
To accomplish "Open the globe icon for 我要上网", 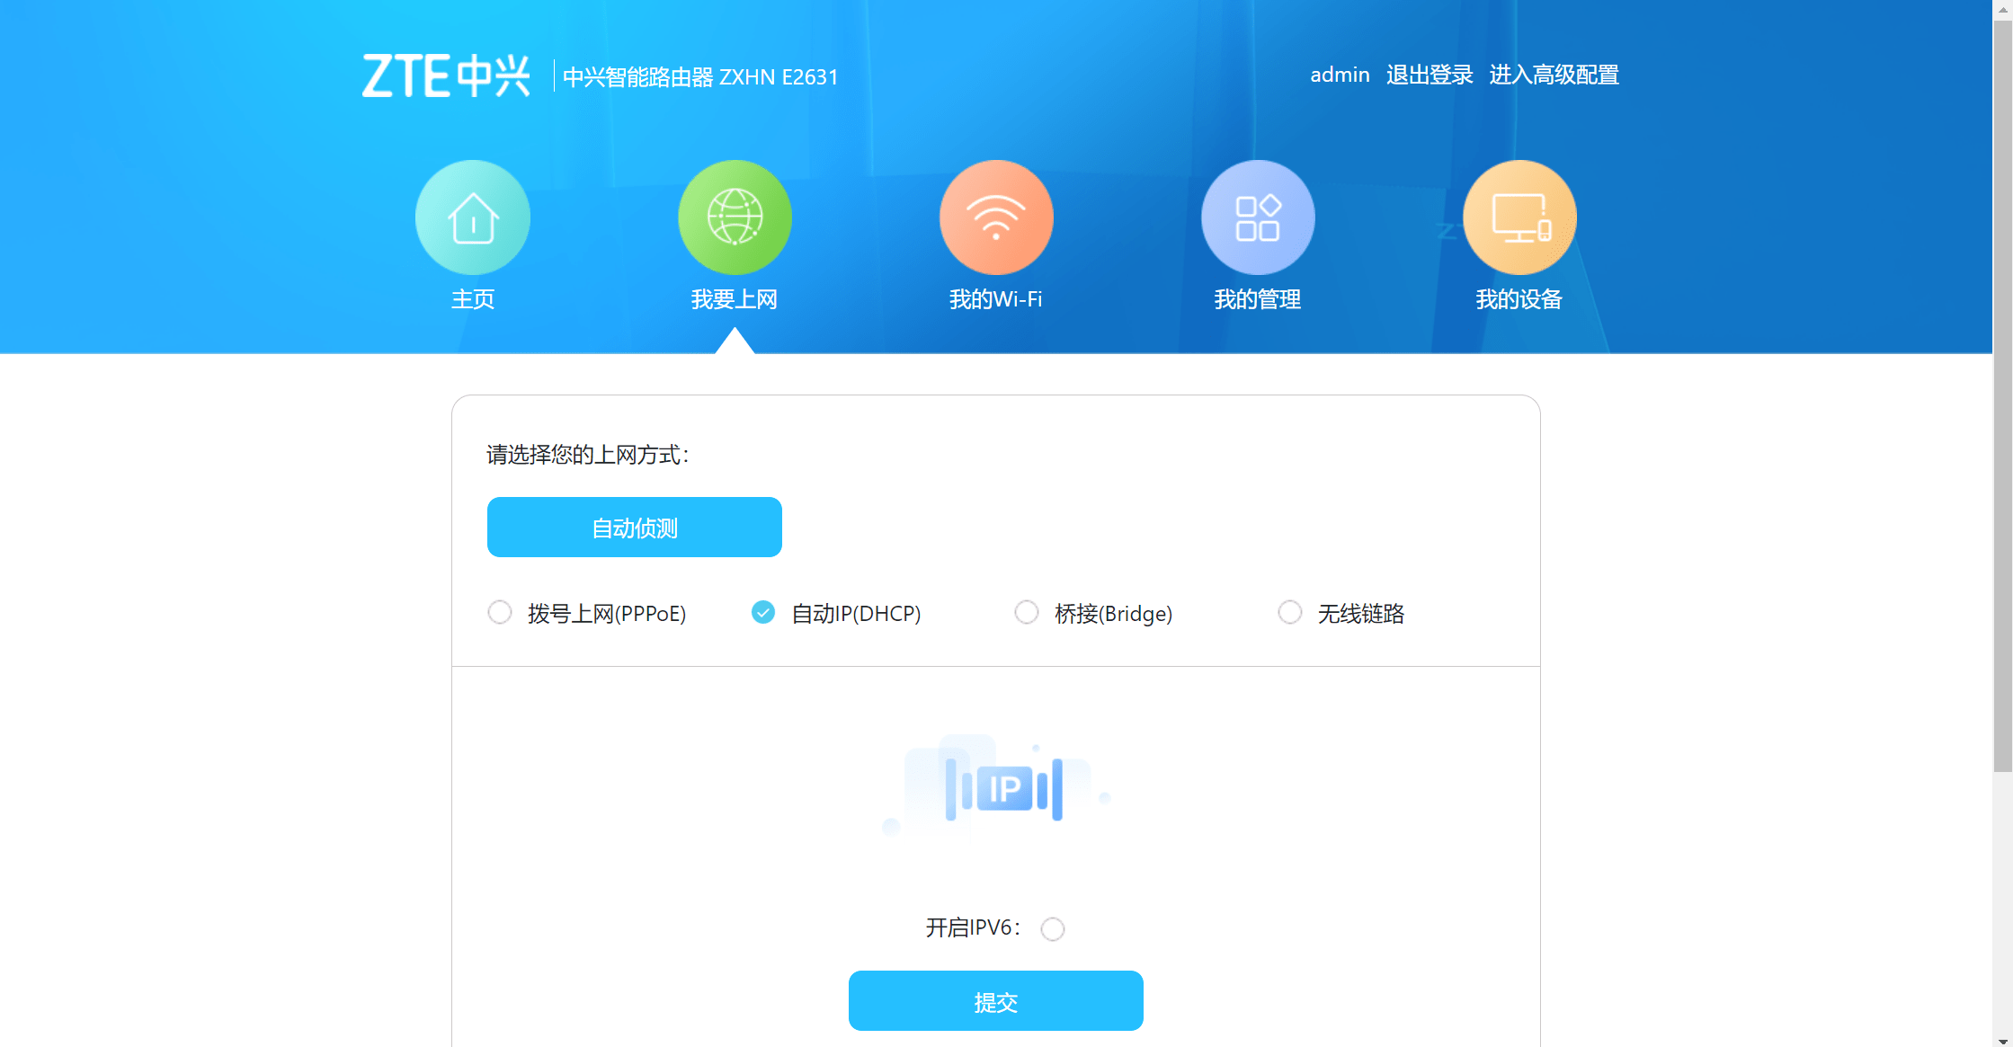I will [x=735, y=217].
